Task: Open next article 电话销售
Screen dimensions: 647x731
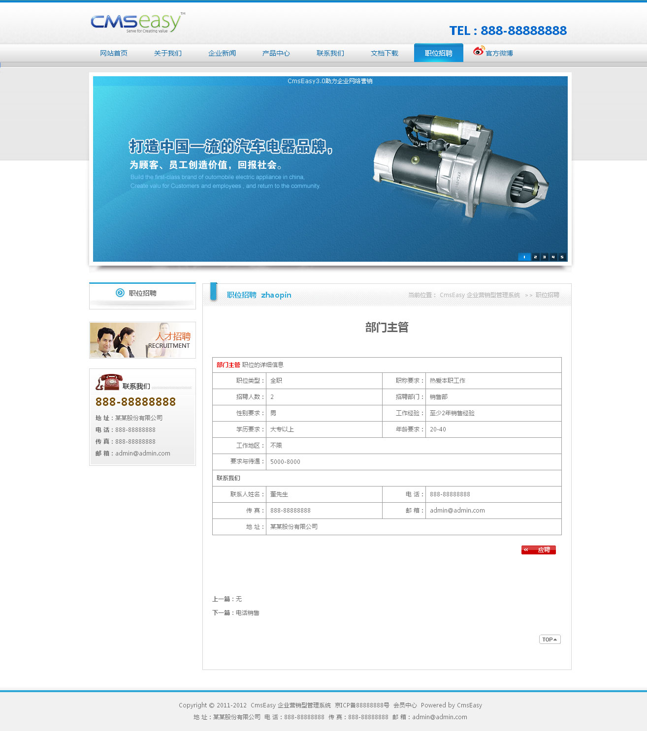Action: pyautogui.click(x=247, y=613)
